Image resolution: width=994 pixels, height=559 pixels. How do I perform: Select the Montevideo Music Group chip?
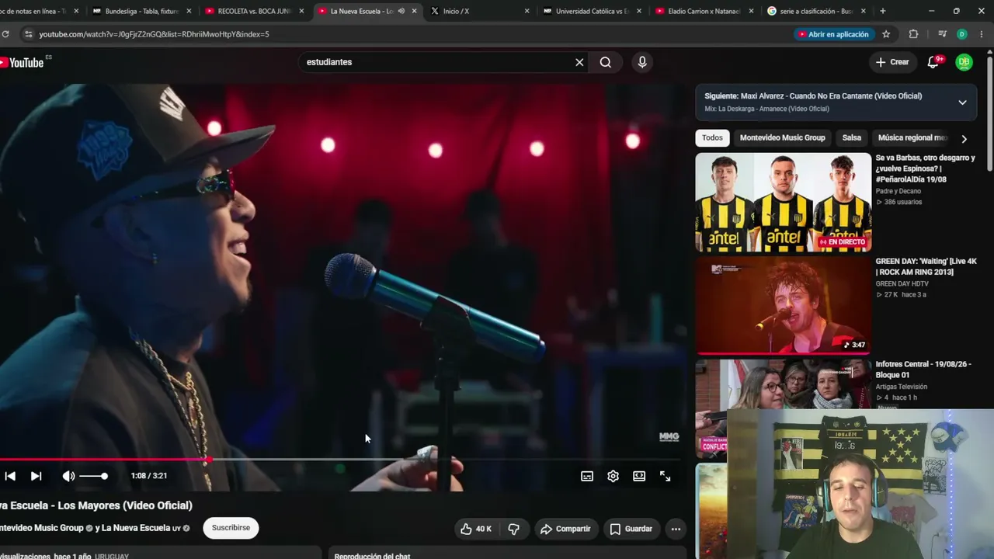tap(782, 138)
